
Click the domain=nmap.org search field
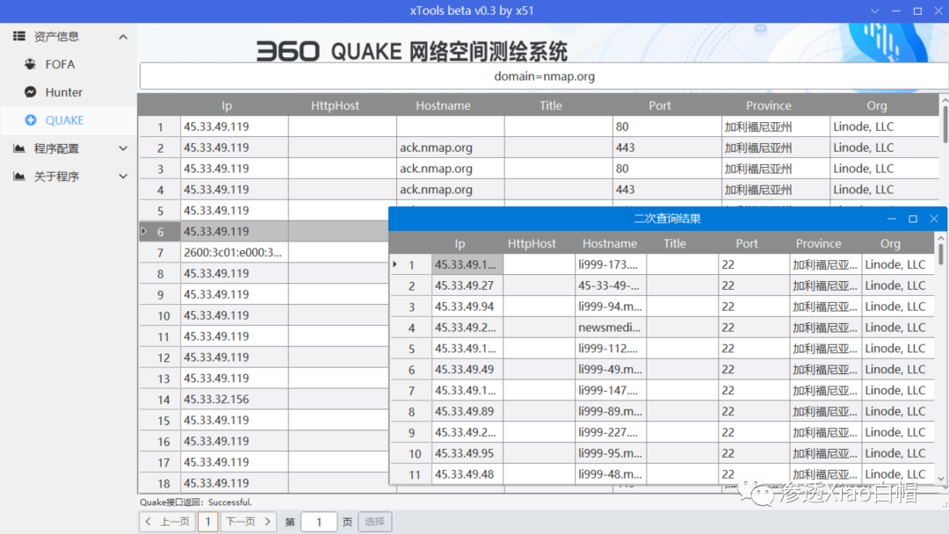pyautogui.click(x=544, y=76)
